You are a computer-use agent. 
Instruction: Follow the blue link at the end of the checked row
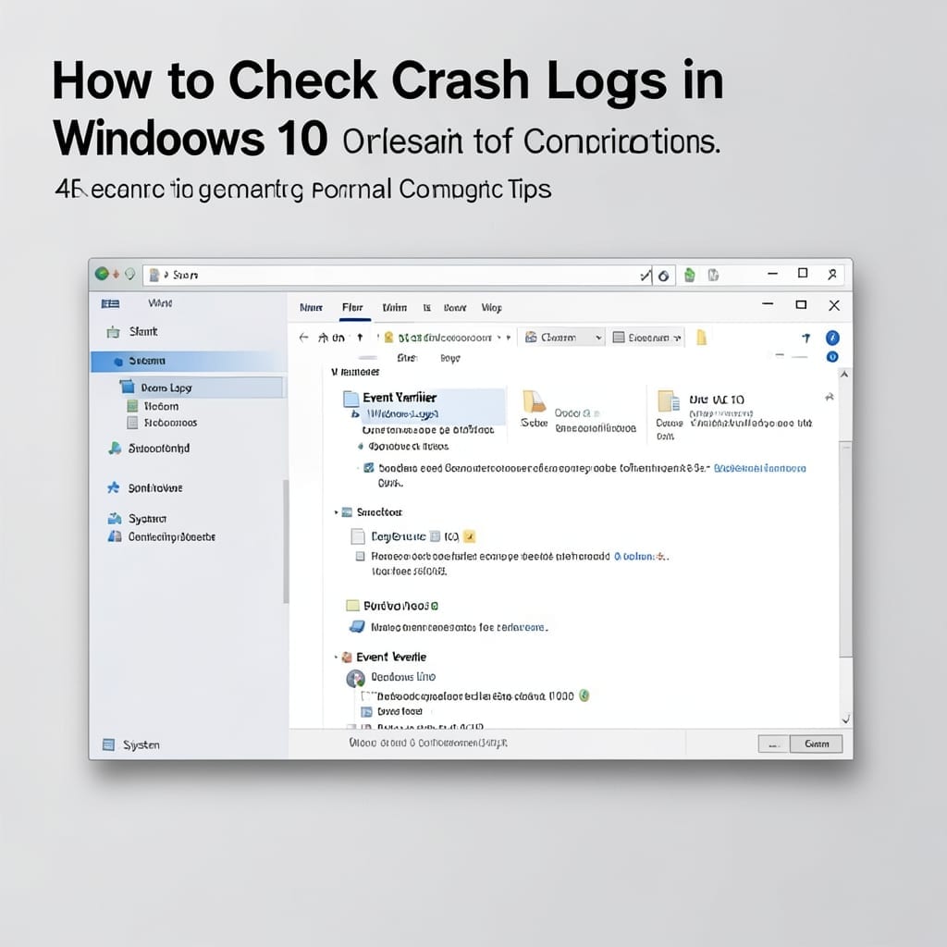click(x=760, y=468)
